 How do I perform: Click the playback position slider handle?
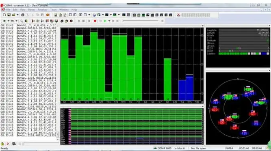[123, 21]
